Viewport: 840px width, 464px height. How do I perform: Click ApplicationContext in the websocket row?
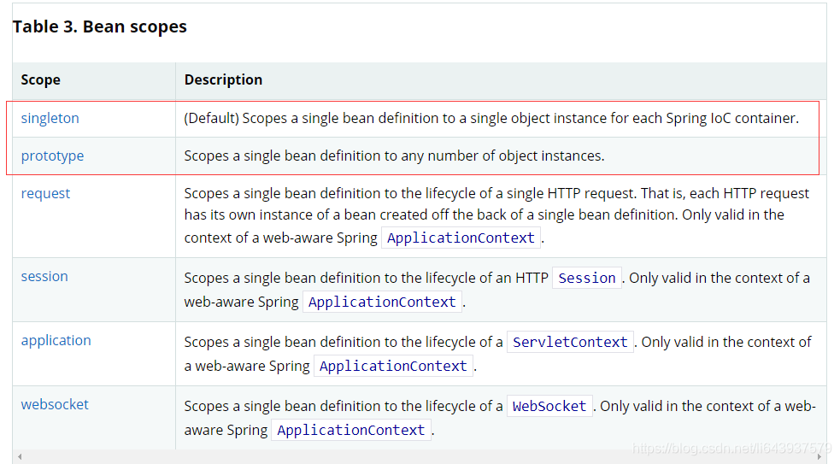click(x=350, y=431)
